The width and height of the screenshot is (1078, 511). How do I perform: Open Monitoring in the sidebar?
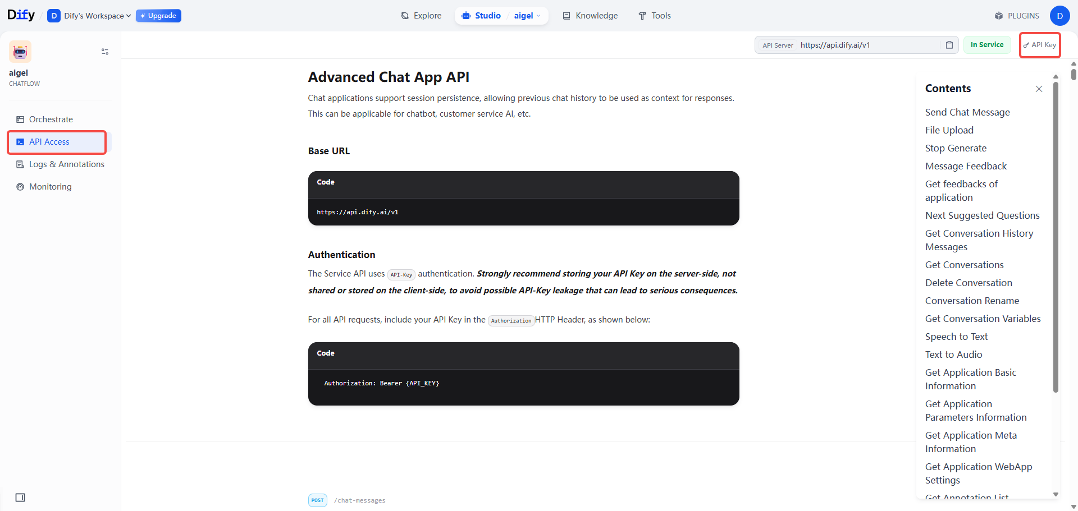tap(50, 187)
